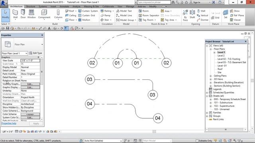Select the Wall tool

[x=15, y=15]
